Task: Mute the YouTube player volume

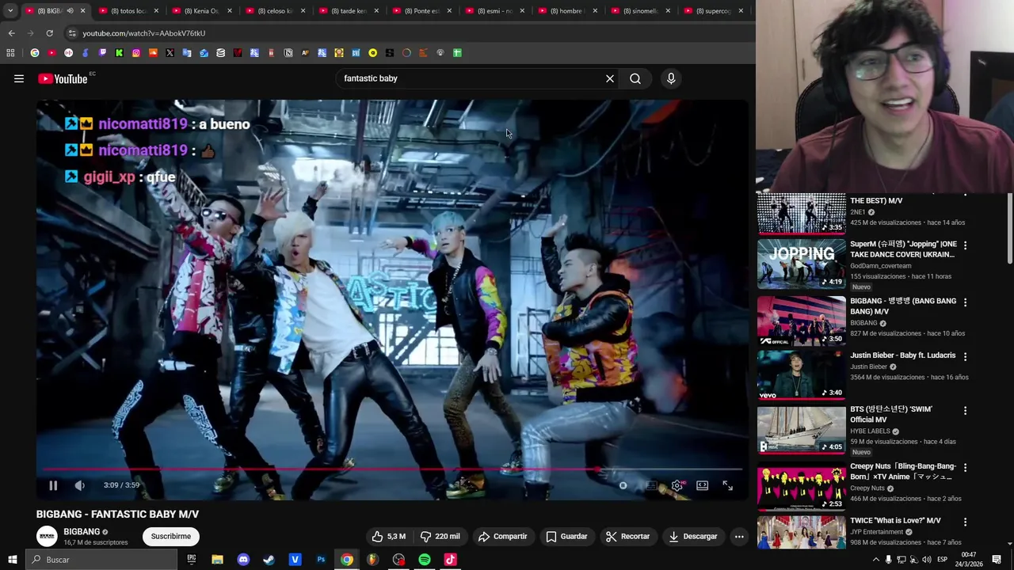Action: pyautogui.click(x=79, y=485)
